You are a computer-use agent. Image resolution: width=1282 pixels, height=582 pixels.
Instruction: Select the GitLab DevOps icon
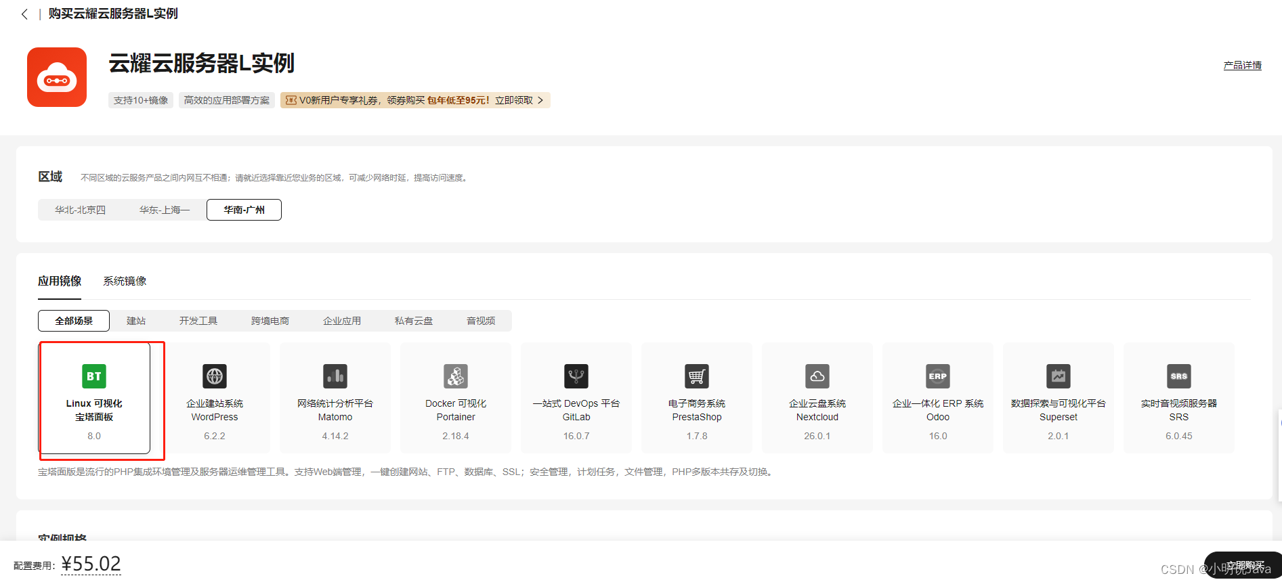pyautogui.click(x=576, y=376)
